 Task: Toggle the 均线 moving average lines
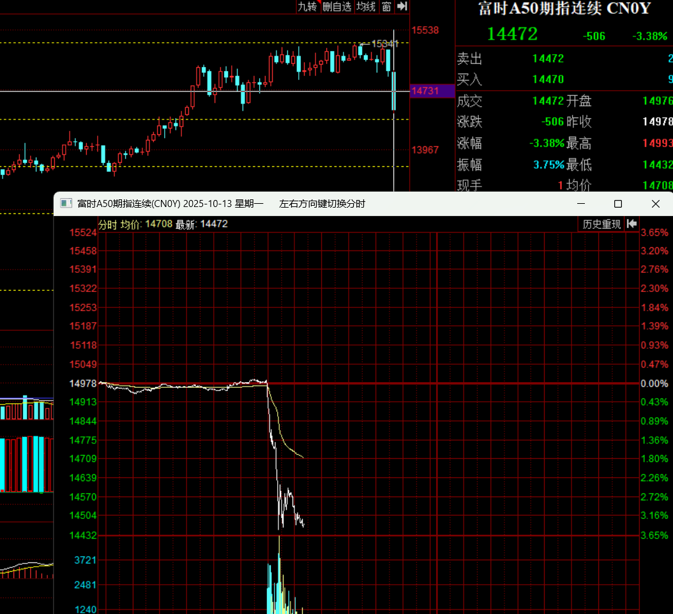pos(366,6)
